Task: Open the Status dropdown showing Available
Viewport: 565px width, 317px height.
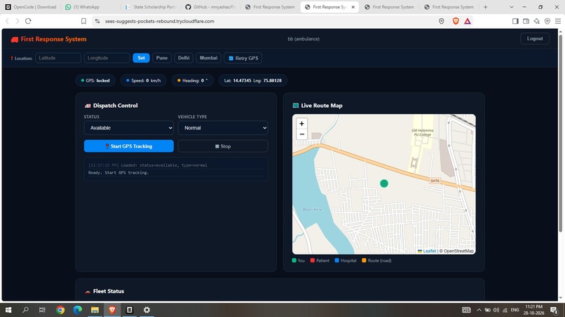Action: point(129,128)
